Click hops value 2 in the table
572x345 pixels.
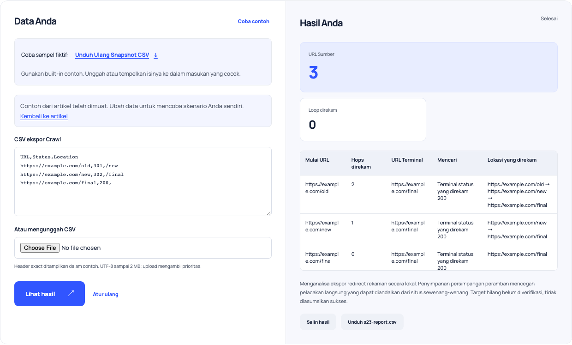click(x=353, y=184)
